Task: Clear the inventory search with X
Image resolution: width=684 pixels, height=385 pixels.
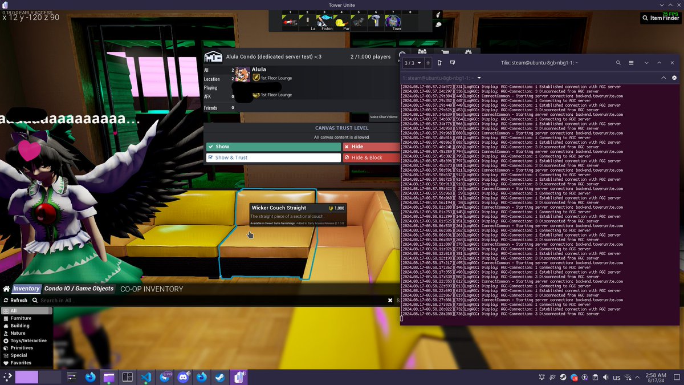Action: pos(390,300)
